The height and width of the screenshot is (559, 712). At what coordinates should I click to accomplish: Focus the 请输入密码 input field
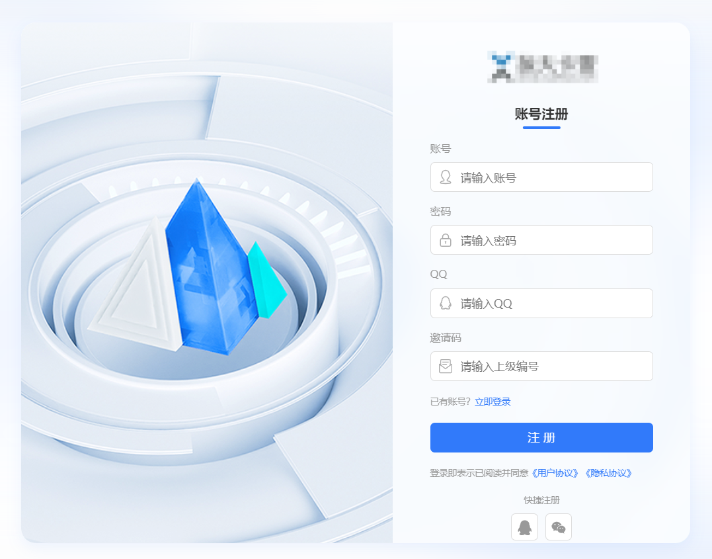point(541,240)
